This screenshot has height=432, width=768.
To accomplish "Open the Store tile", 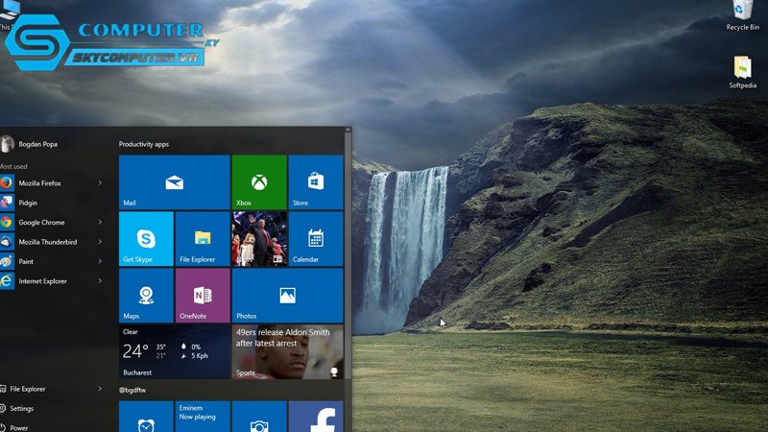I will (x=316, y=182).
